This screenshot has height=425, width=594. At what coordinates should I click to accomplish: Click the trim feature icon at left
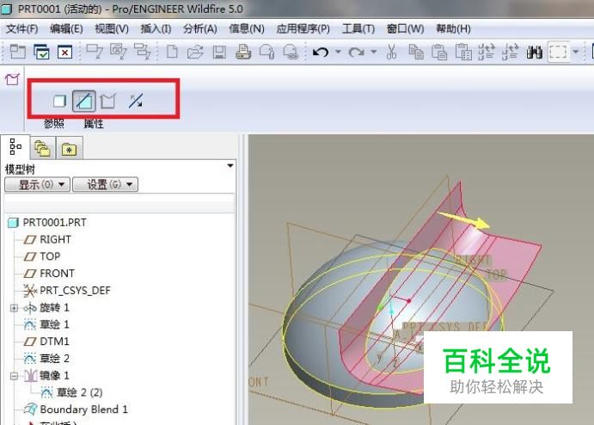pyautogui.click(x=12, y=79)
